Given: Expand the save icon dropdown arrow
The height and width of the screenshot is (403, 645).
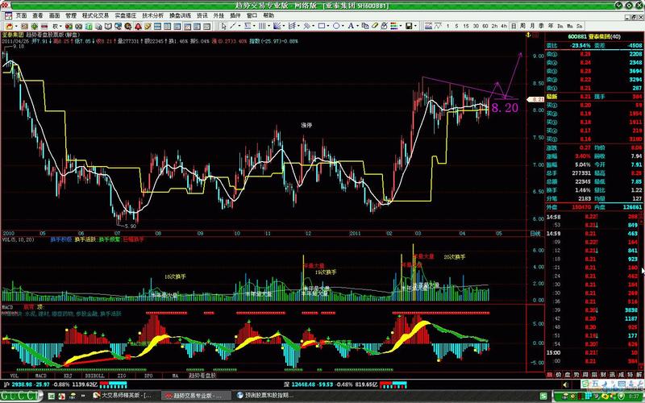Looking at the screenshot, I should tap(415, 27).
